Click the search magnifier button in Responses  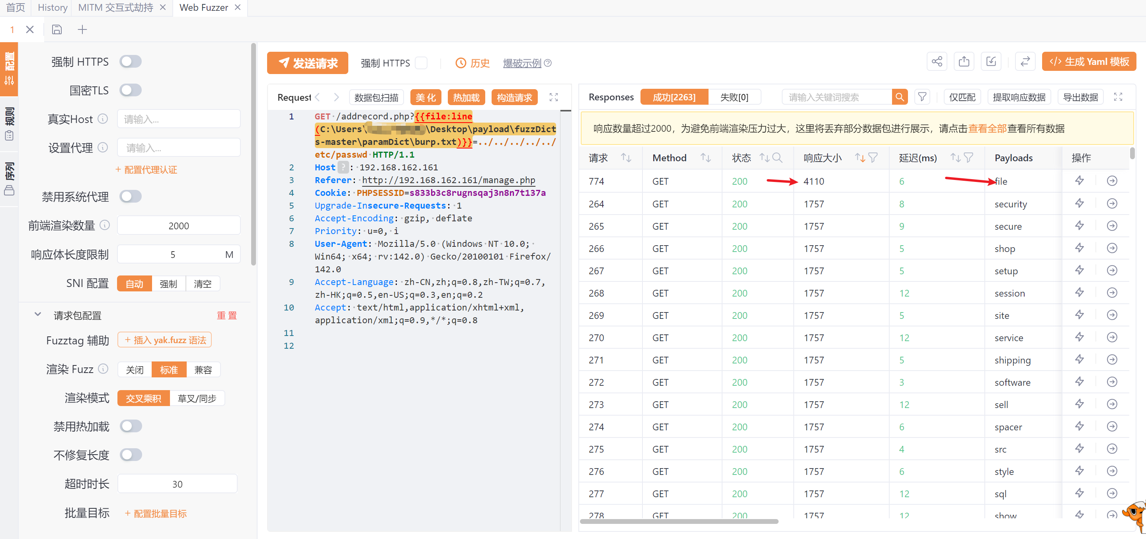click(x=899, y=97)
